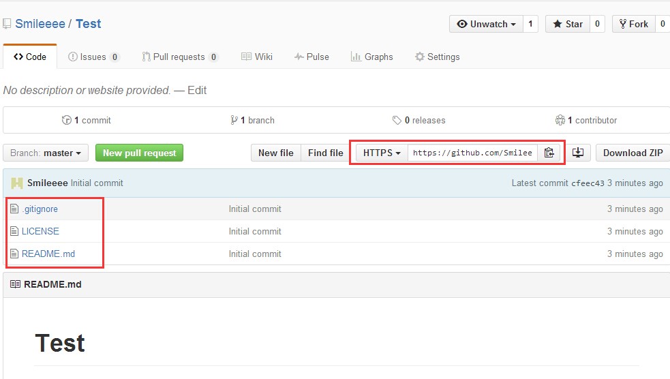
Task: Open the Issues tab
Action: [x=93, y=57]
